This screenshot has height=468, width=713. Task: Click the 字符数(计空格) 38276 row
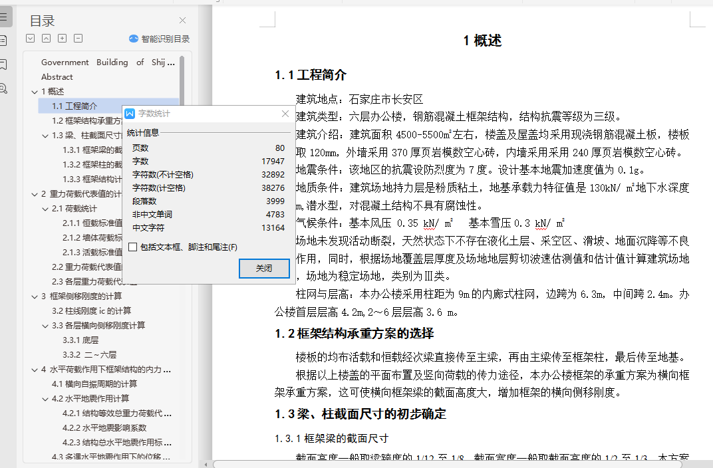click(208, 187)
